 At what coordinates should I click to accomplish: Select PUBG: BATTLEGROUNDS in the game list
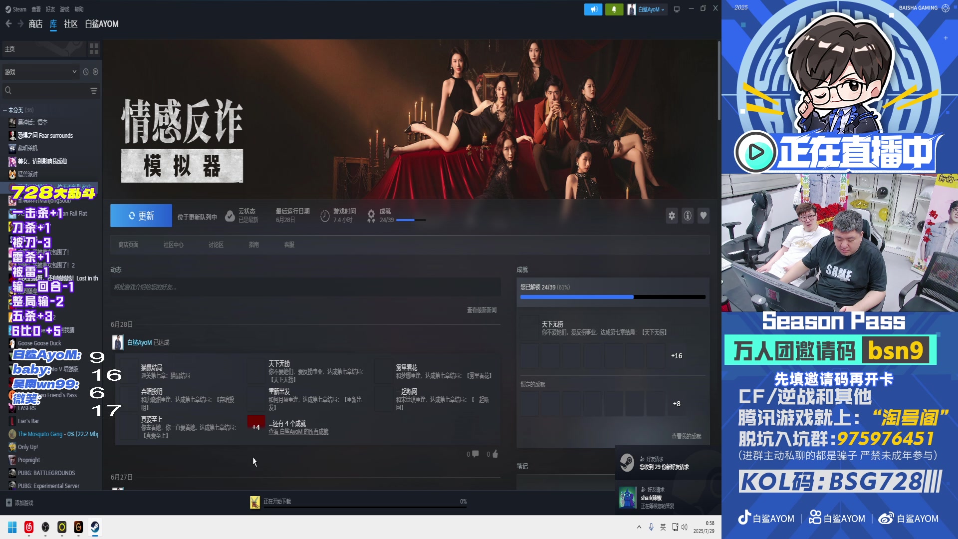[x=46, y=473]
